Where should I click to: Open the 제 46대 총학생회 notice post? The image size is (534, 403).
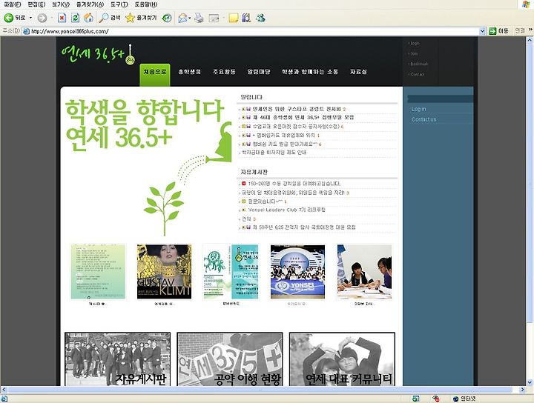[303, 117]
